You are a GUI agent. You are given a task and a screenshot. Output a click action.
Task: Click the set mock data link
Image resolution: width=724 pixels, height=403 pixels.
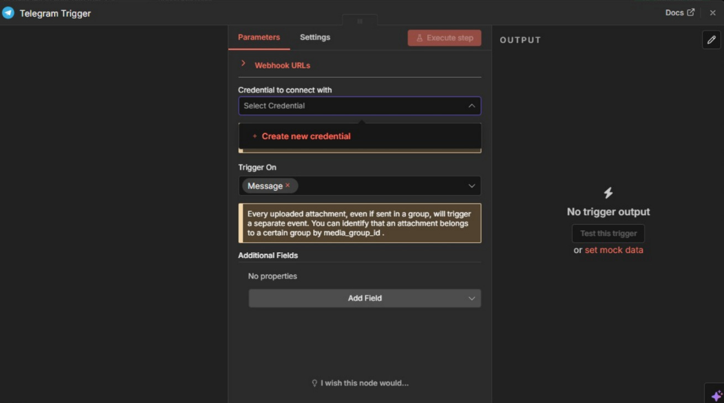pos(614,250)
